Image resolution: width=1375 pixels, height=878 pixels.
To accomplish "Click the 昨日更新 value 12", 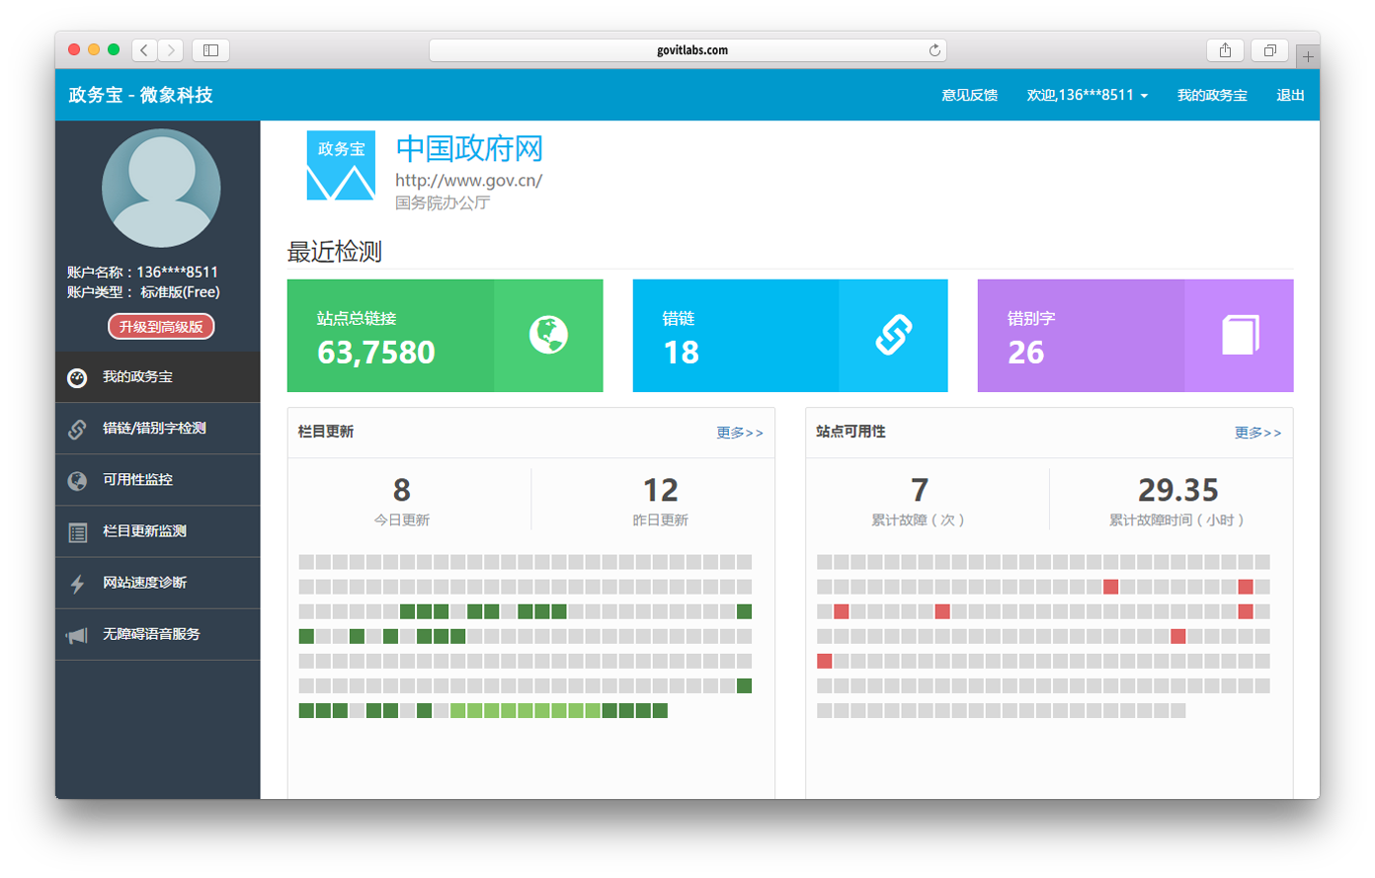I will 660,490.
